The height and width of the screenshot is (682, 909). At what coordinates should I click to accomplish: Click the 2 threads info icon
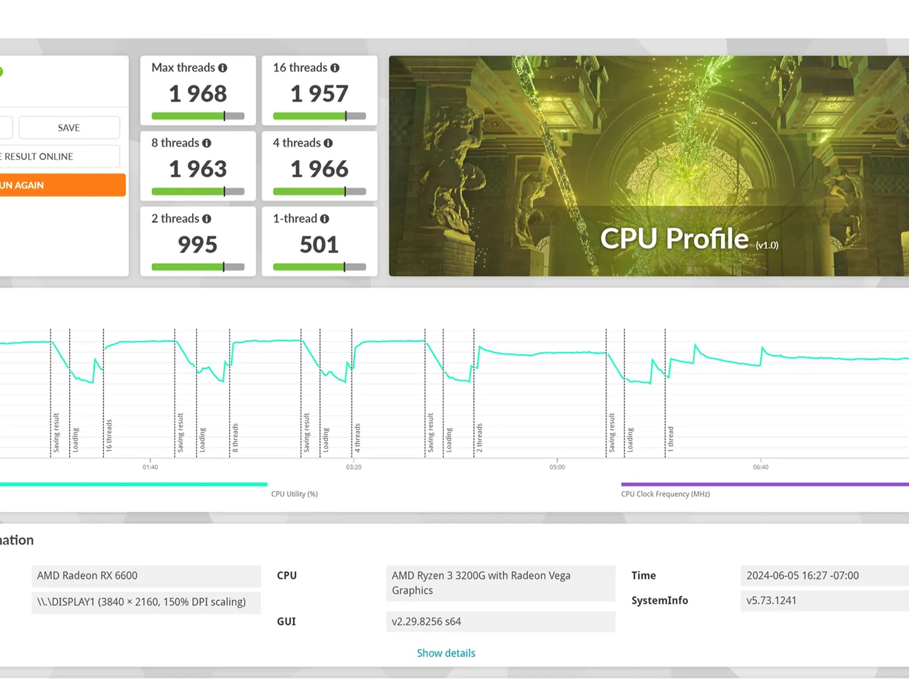207,219
